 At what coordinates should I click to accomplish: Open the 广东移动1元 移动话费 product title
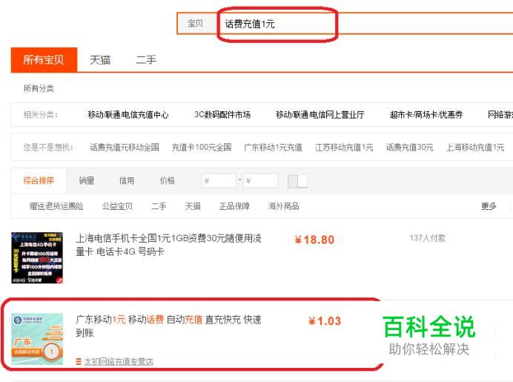tap(168, 326)
